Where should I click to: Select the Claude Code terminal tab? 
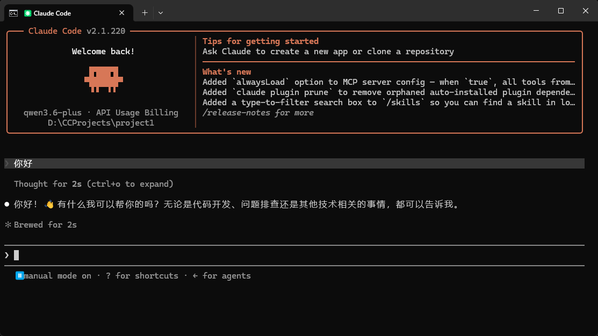pos(69,13)
